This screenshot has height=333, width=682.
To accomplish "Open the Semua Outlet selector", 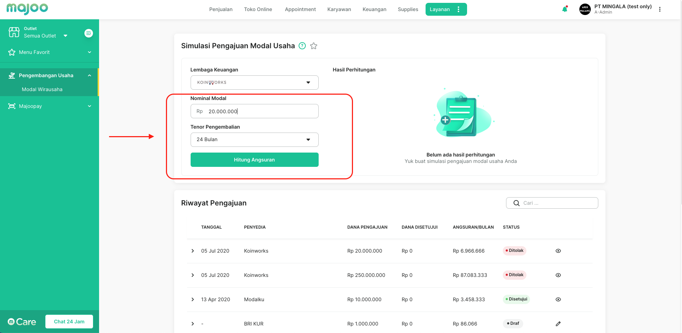I will (45, 36).
